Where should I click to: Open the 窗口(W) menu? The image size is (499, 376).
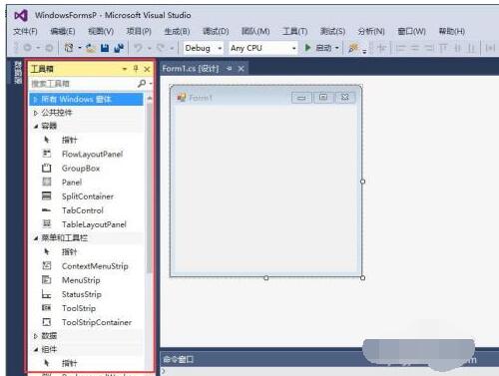coord(411,31)
